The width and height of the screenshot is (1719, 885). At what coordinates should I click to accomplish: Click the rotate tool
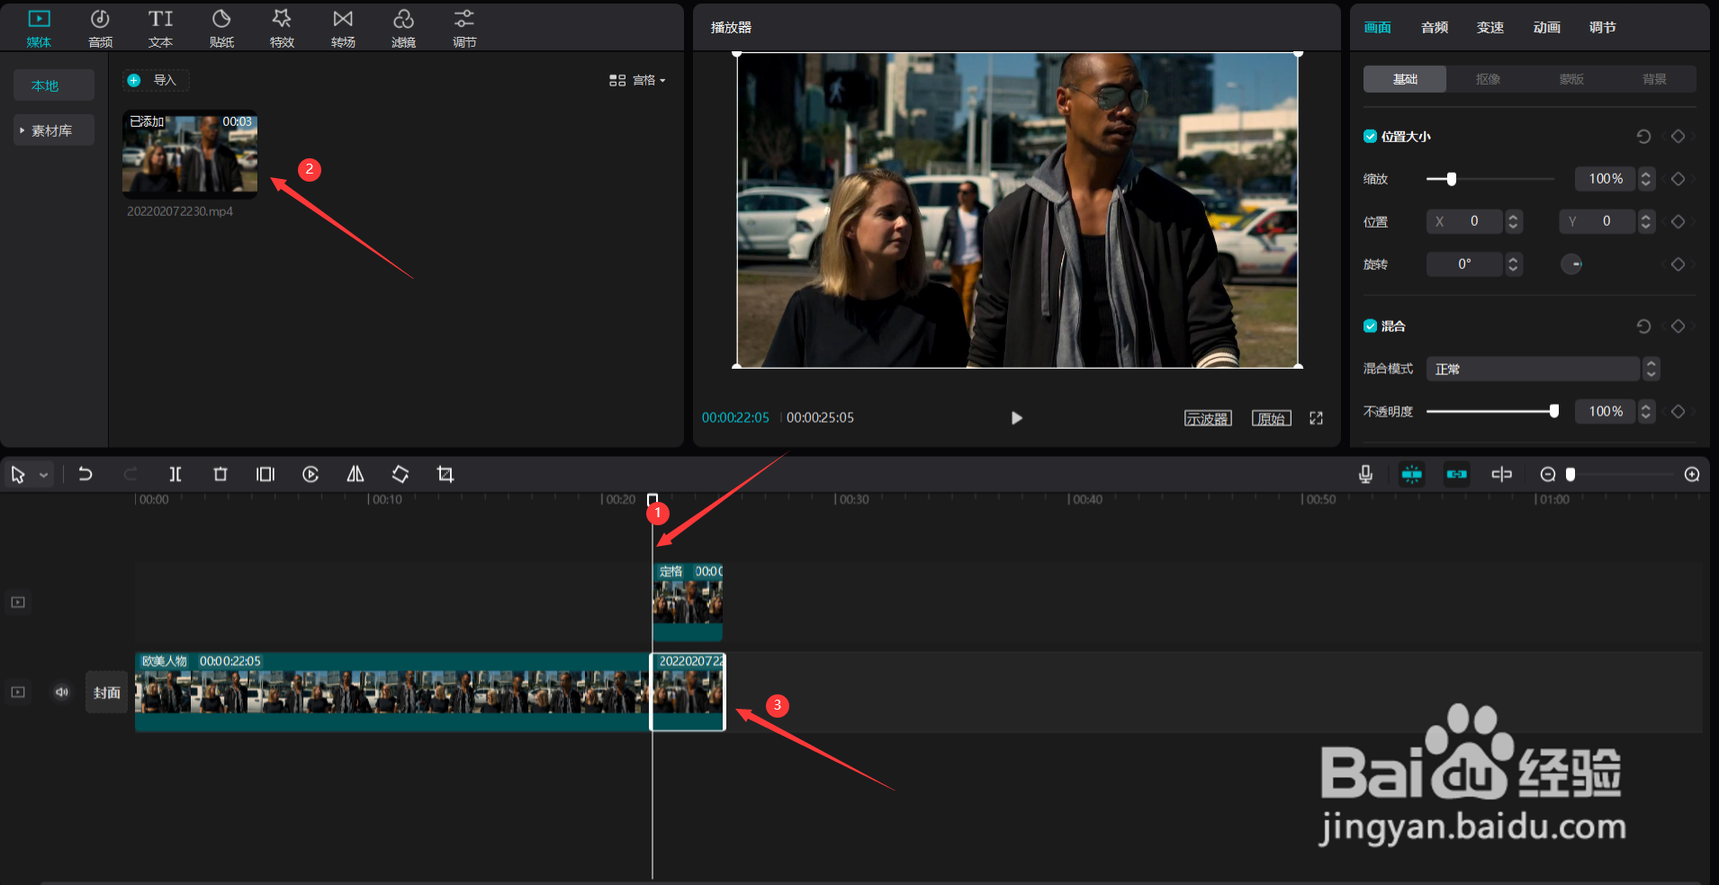[400, 474]
